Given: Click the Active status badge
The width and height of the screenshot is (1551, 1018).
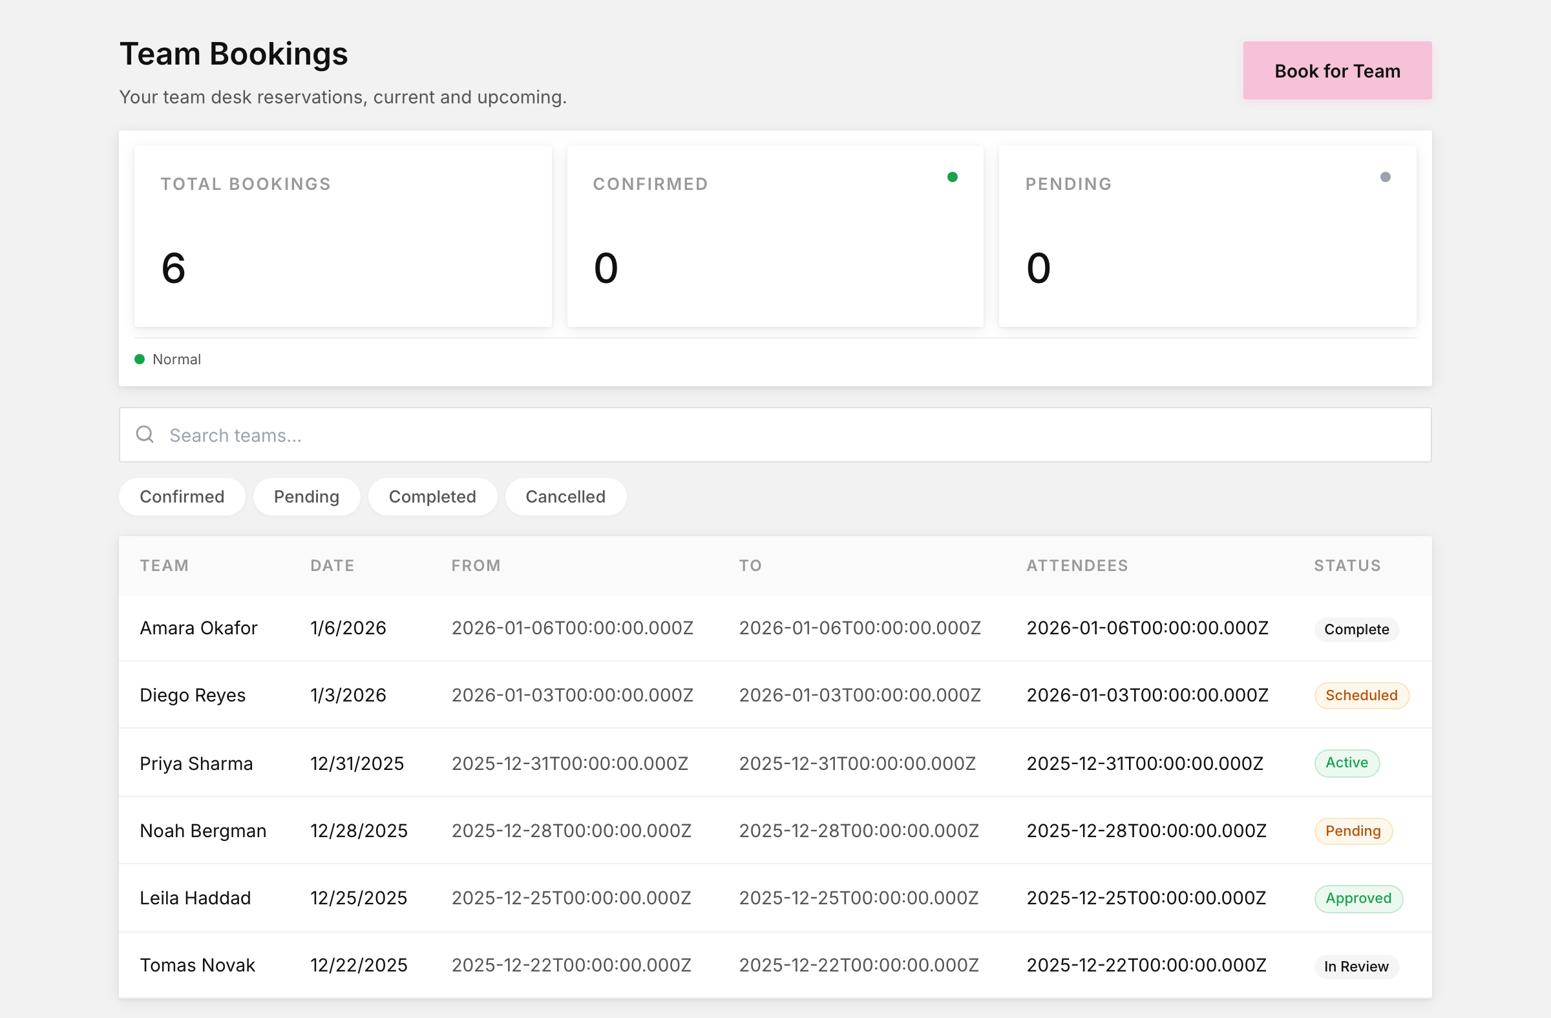Looking at the screenshot, I should point(1346,763).
